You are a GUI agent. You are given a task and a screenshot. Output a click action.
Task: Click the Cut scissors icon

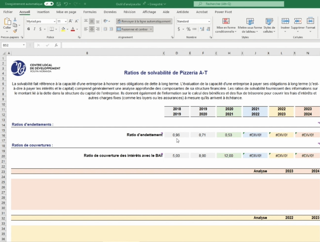point(15,19)
